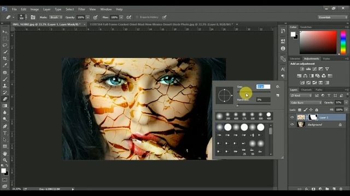Toggle lock all for layer
Screen dimensions: 350x196
coord(317,110)
